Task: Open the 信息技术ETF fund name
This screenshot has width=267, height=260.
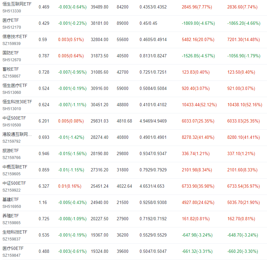Action: click(15, 36)
